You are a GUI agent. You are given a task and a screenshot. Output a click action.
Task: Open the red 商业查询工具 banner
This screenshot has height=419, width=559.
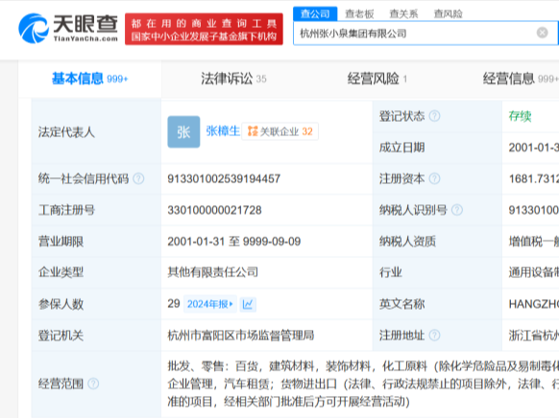point(204,29)
